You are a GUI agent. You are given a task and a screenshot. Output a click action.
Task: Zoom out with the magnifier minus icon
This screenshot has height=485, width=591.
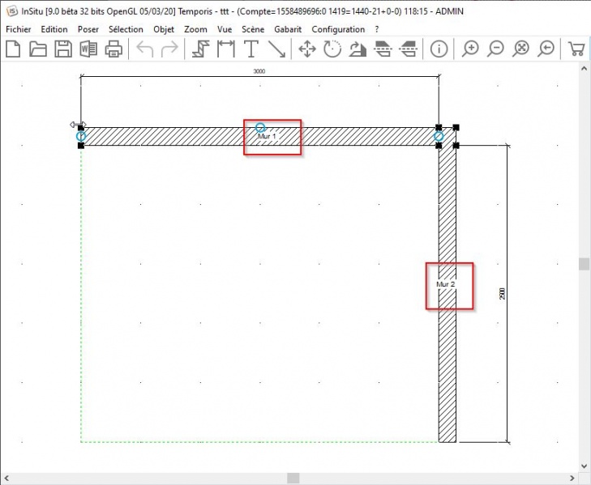click(495, 49)
